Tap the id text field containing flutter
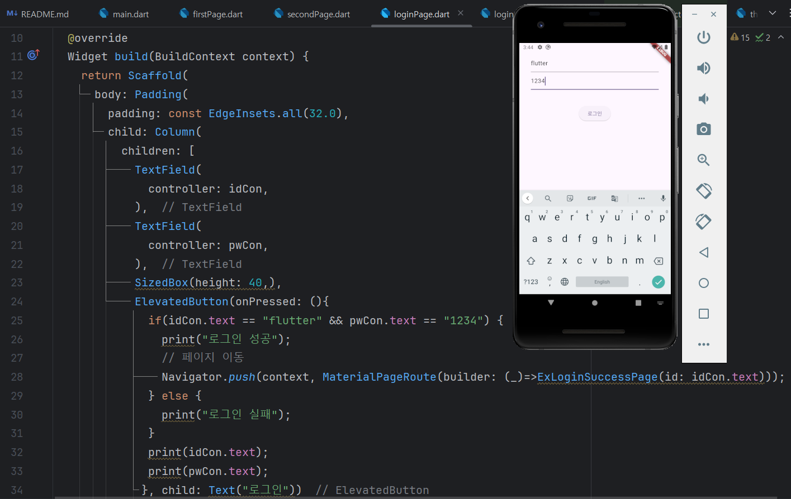Viewport: 791px width, 499px height. [595, 64]
